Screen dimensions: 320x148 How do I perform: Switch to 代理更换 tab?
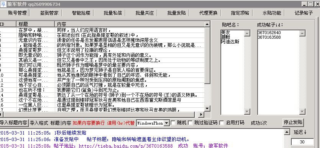tap(208, 13)
